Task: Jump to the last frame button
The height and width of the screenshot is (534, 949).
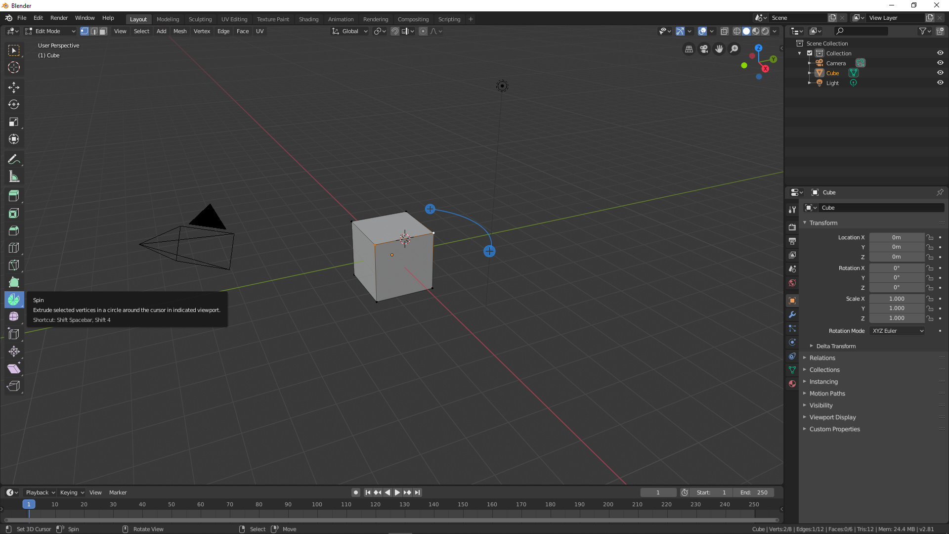Action: point(418,492)
